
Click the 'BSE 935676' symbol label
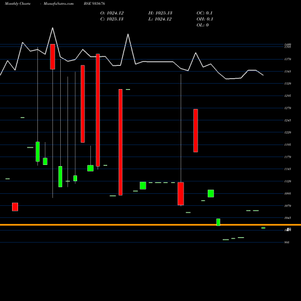point(95,4)
